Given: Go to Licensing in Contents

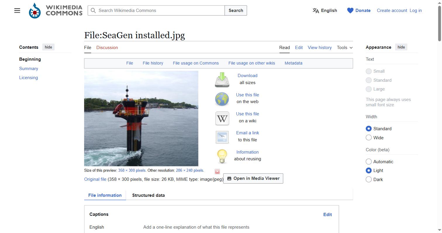Looking at the screenshot, I should [29, 78].
